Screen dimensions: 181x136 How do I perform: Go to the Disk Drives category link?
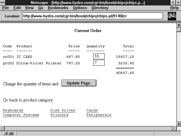pyautogui.click(x=63, y=110)
